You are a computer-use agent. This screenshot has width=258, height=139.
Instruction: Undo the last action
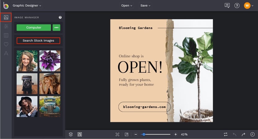[x=235, y=134]
